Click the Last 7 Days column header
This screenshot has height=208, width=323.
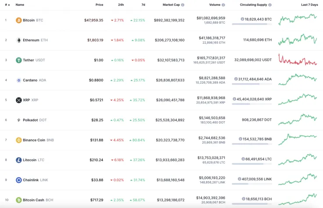[x=309, y=5]
